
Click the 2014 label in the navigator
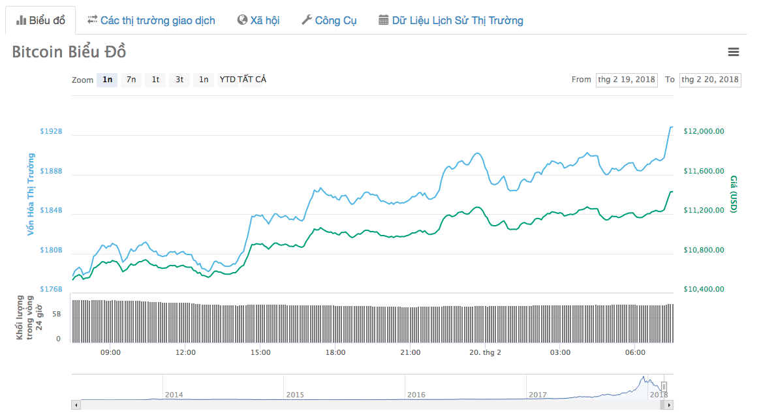pos(174,395)
